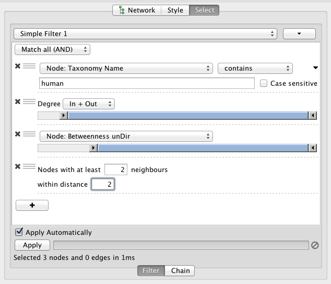Change the 'contains' operator dropdown

[255, 68]
